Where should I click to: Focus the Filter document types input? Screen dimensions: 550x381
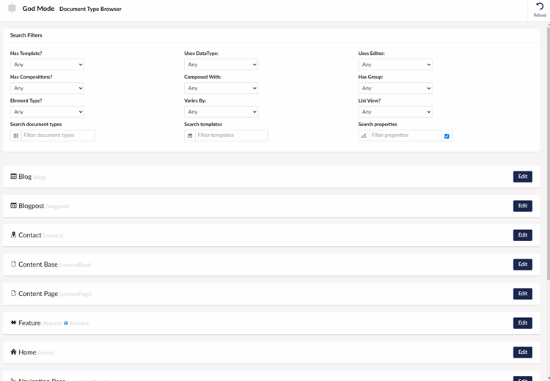[x=58, y=136]
